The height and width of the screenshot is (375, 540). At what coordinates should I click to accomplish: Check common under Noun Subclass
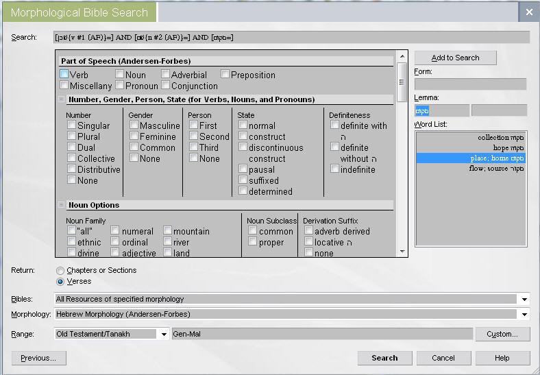pyautogui.click(x=252, y=230)
